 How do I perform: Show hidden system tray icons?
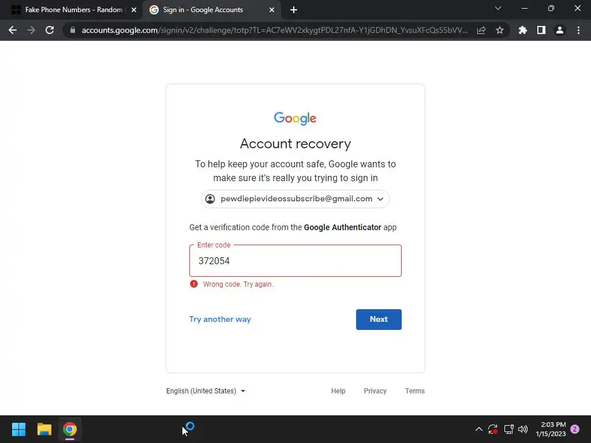coord(478,429)
